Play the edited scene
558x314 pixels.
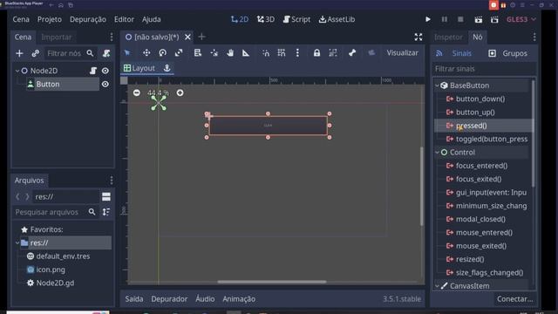tap(479, 19)
